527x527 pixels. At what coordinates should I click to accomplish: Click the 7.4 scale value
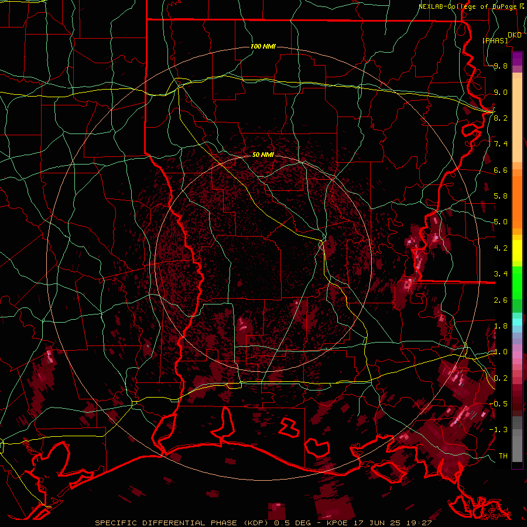[x=501, y=144]
